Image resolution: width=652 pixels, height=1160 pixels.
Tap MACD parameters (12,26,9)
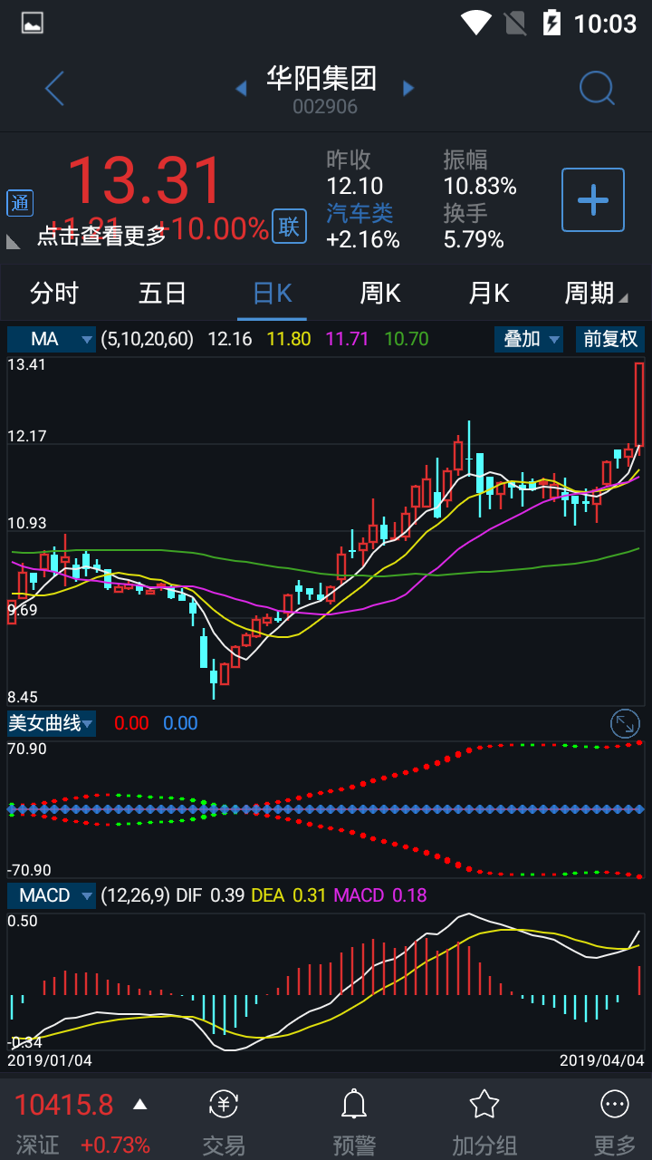click(135, 895)
